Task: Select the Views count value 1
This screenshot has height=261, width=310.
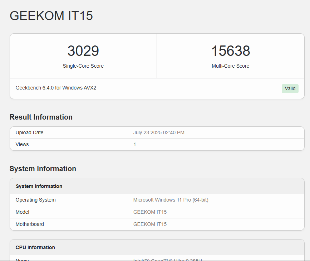Action: (x=135, y=144)
